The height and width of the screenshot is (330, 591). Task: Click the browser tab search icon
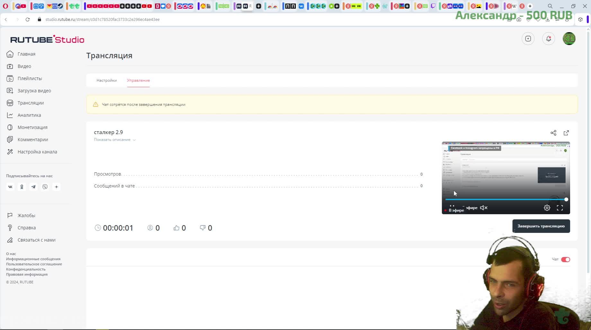click(550, 6)
